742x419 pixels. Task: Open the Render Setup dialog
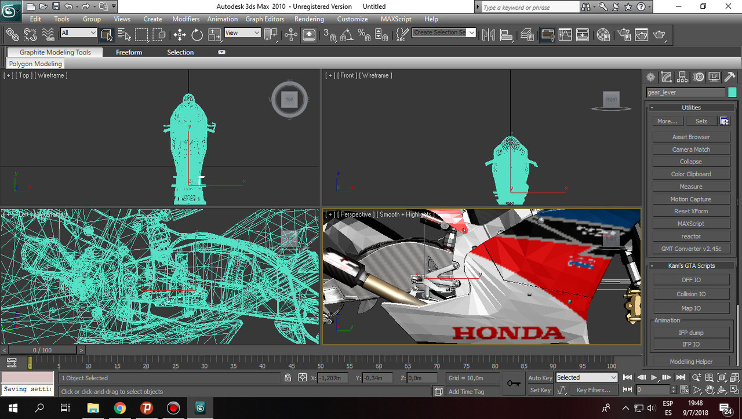[x=624, y=35]
